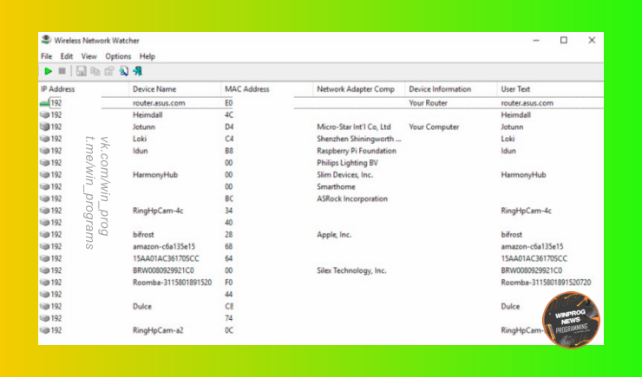This screenshot has height=377, width=642.
Task: Click the router icon in the router.asus.com row
Action: coord(44,103)
